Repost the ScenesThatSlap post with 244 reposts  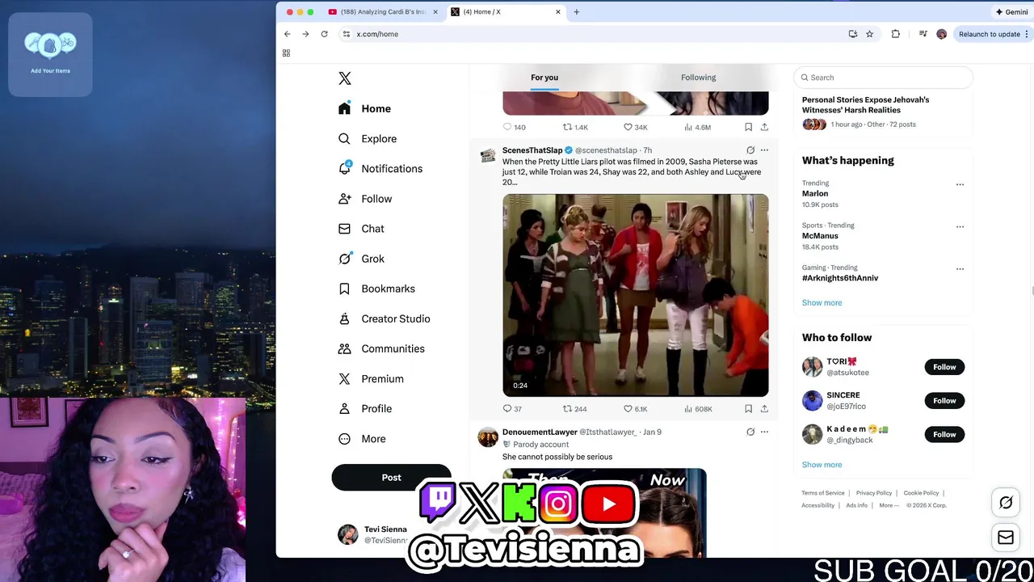574,409
